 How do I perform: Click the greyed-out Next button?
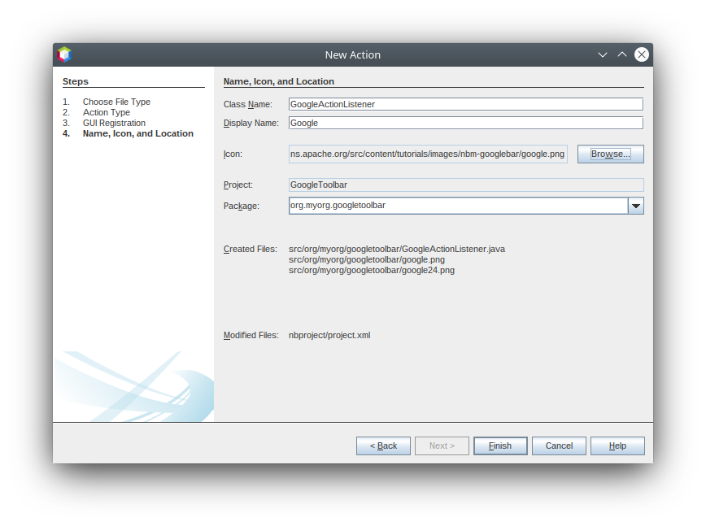pyautogui.click(x=442, y=446)
